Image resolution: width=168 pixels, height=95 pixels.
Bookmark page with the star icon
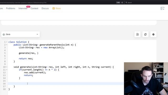point(122,2)
